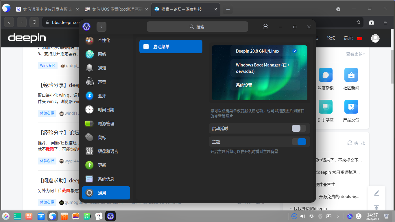Screen dimensions: 395x222
Task: Open the Control Center ellipsis options menu
Action: (265, 26)
